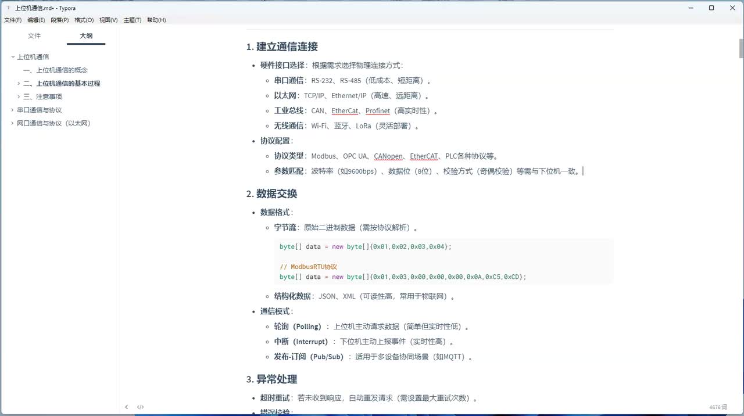Viewport: 744px width, 416px height.
Task: Expand 三、注意事项 outline chevron
Action: point(19,97)
